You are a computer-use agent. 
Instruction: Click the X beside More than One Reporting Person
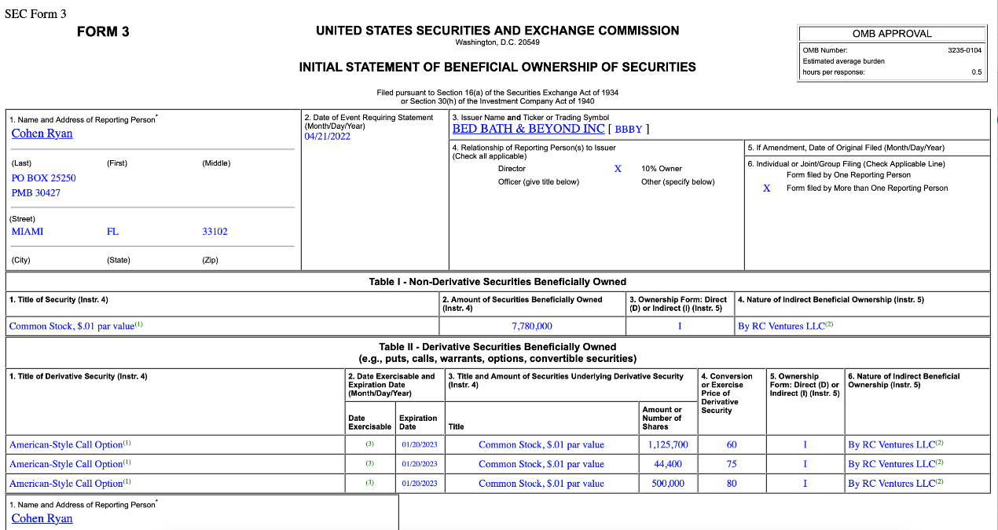coord(766,188)
